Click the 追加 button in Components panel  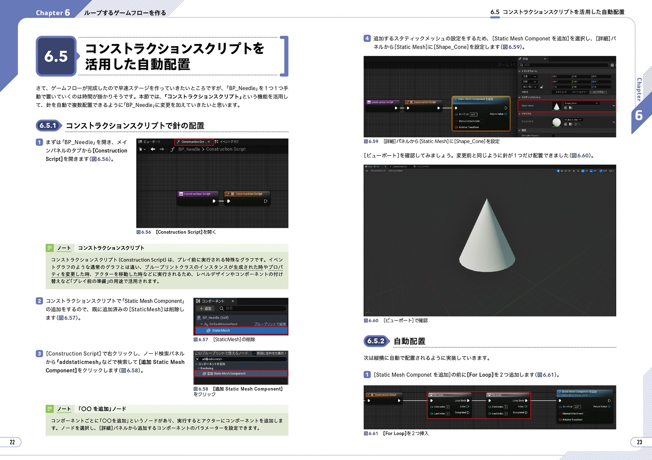(x=205, y=308)
